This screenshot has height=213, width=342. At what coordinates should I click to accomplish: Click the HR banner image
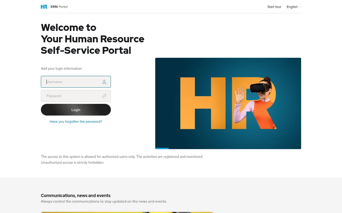point(228,103)
